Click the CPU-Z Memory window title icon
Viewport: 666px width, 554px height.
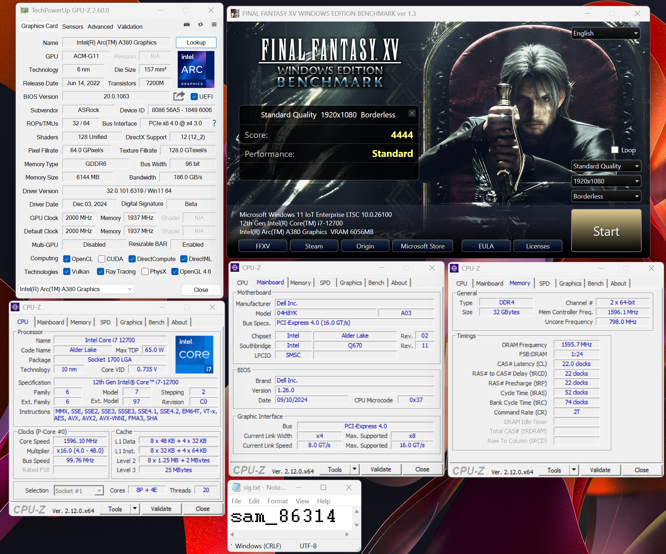[x=454, y=268]
